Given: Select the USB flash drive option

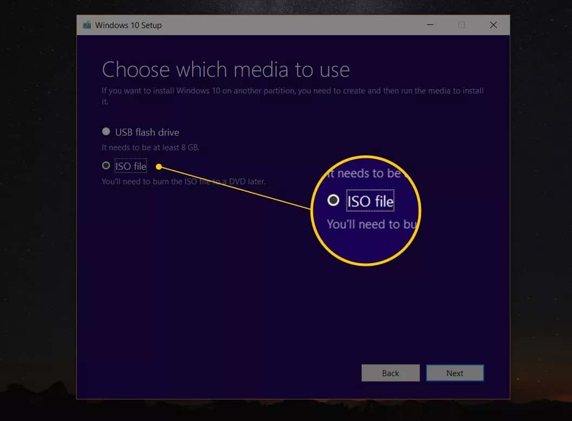Looking at the screenshot, I should 106,131.
